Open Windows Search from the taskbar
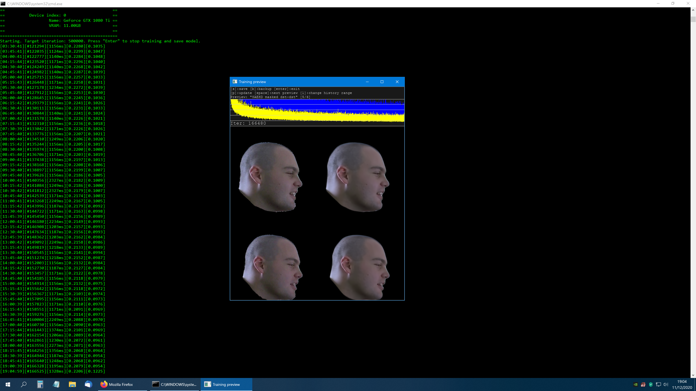The width and height of the screenshot is (696, 391). pyautogui.click(x=24, y=384)
